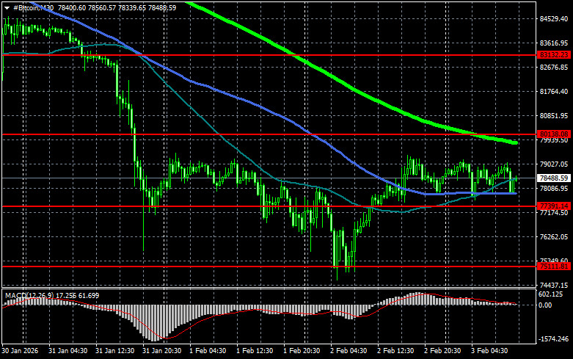Click the 83616.95 price scale value
This screenshot has width=573, height=359.
tap(554, 43)
